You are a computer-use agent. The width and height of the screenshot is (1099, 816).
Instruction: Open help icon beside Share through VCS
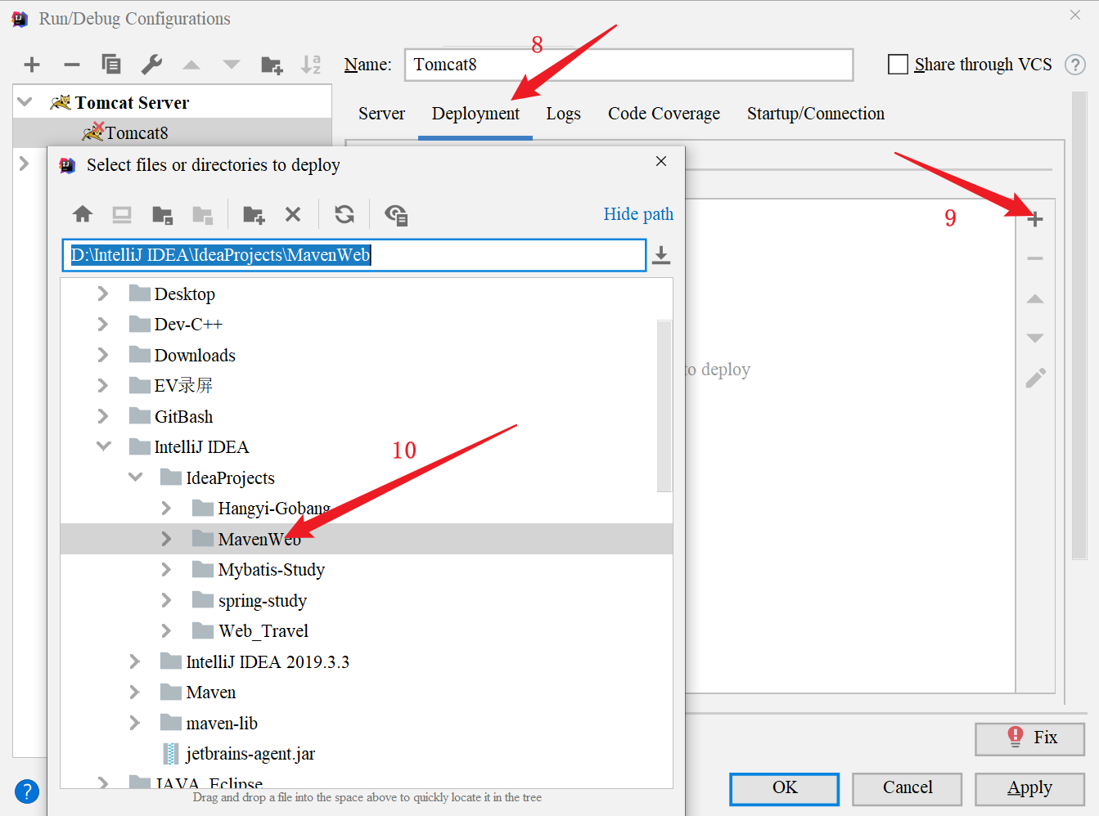point(1075,65)
